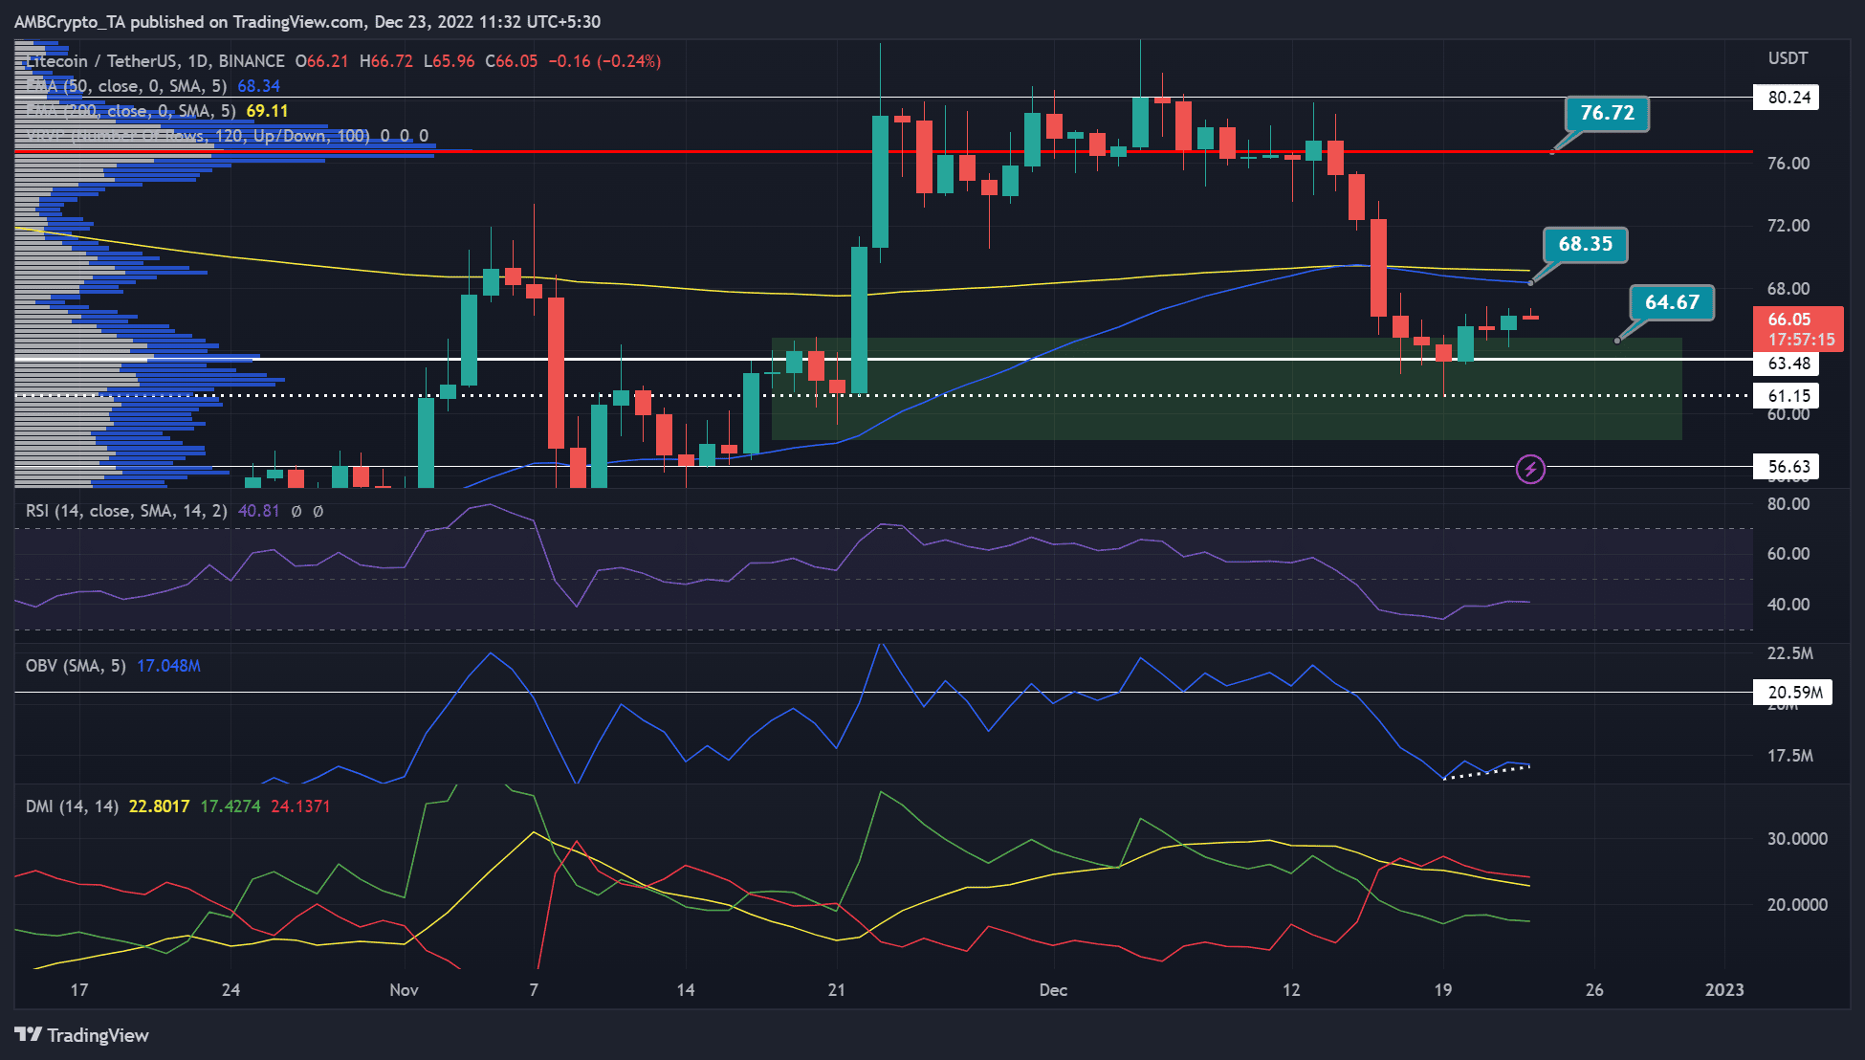Select the 68.35 price callout label
The height and width of the screenshot is (1060, 1865).
[1585, 244]
